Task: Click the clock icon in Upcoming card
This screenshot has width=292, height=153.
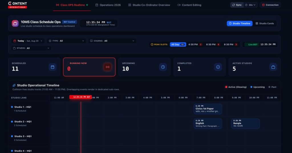Action: (163, 67)
